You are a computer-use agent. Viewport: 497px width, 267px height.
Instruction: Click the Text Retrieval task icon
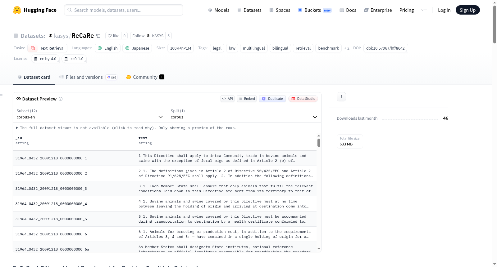33,48
